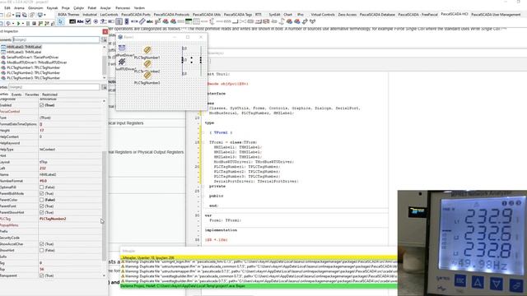
Task: Pick the green-topped panel component icon
Action: coord(189,21)
